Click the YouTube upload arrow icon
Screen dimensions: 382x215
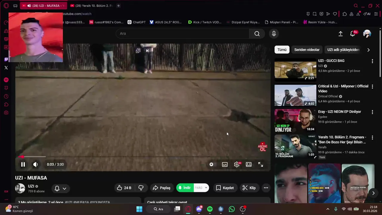pyautogui.click(x=341, y=34)
